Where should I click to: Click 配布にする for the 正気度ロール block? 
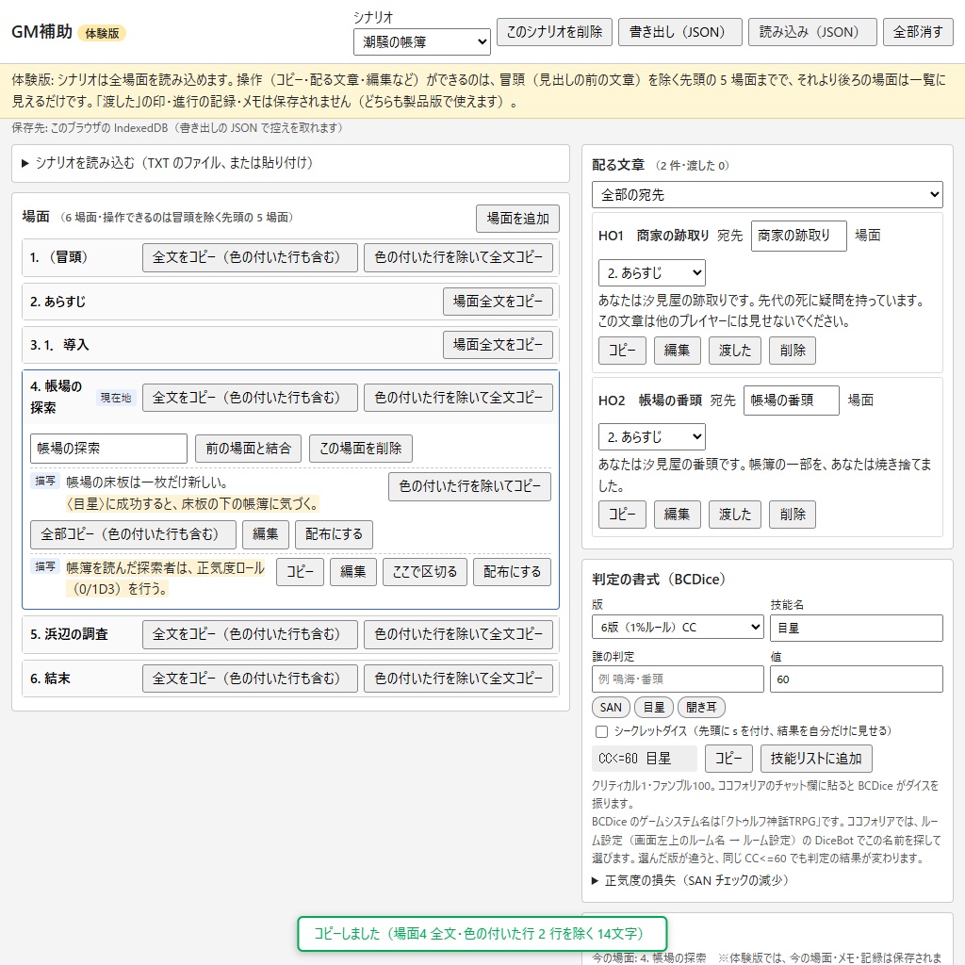pyautogui.click(x=512, y=572)
